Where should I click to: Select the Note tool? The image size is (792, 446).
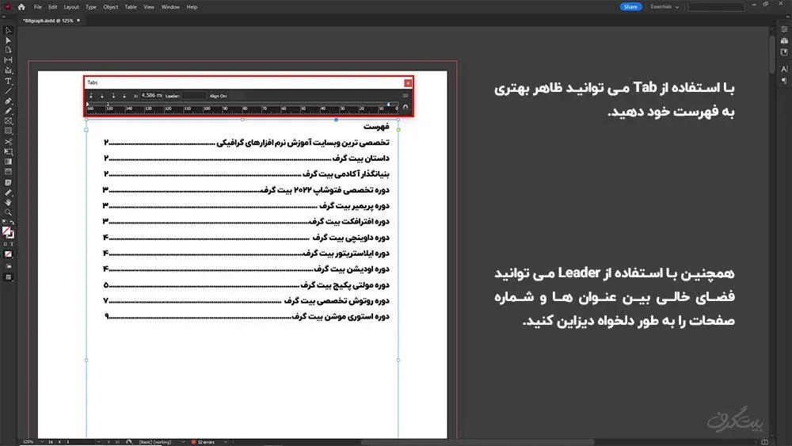point(8,182)
